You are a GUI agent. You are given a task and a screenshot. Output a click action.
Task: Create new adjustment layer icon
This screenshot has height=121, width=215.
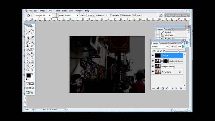point(167,88)
